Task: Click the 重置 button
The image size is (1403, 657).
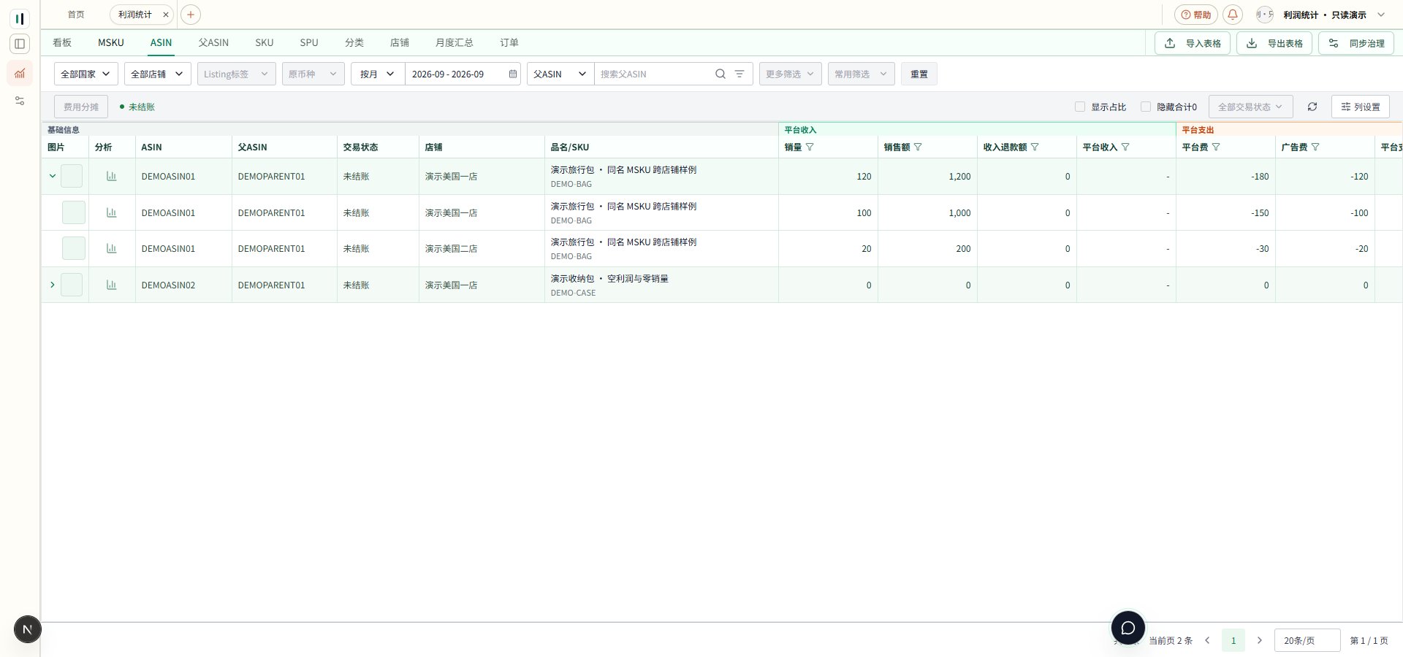Action: 919,74
